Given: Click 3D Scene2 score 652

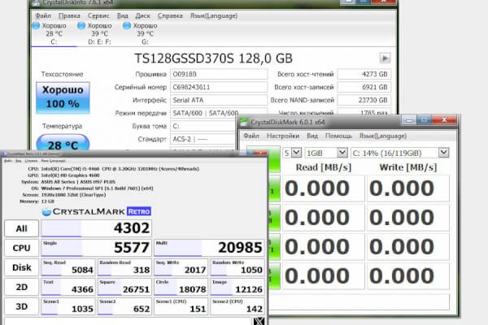Looking at the screenshot, I should click(x=124, y=306).
